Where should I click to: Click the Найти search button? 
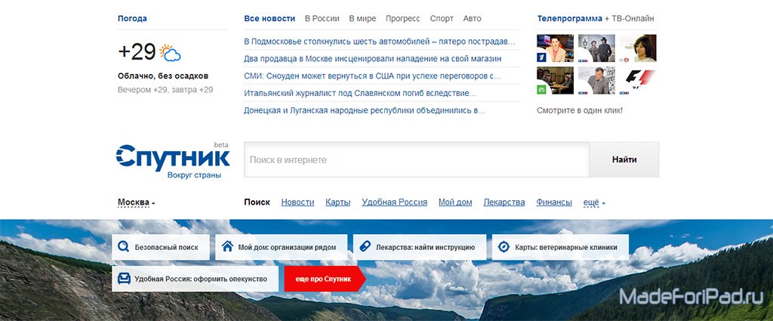point(624,160)
